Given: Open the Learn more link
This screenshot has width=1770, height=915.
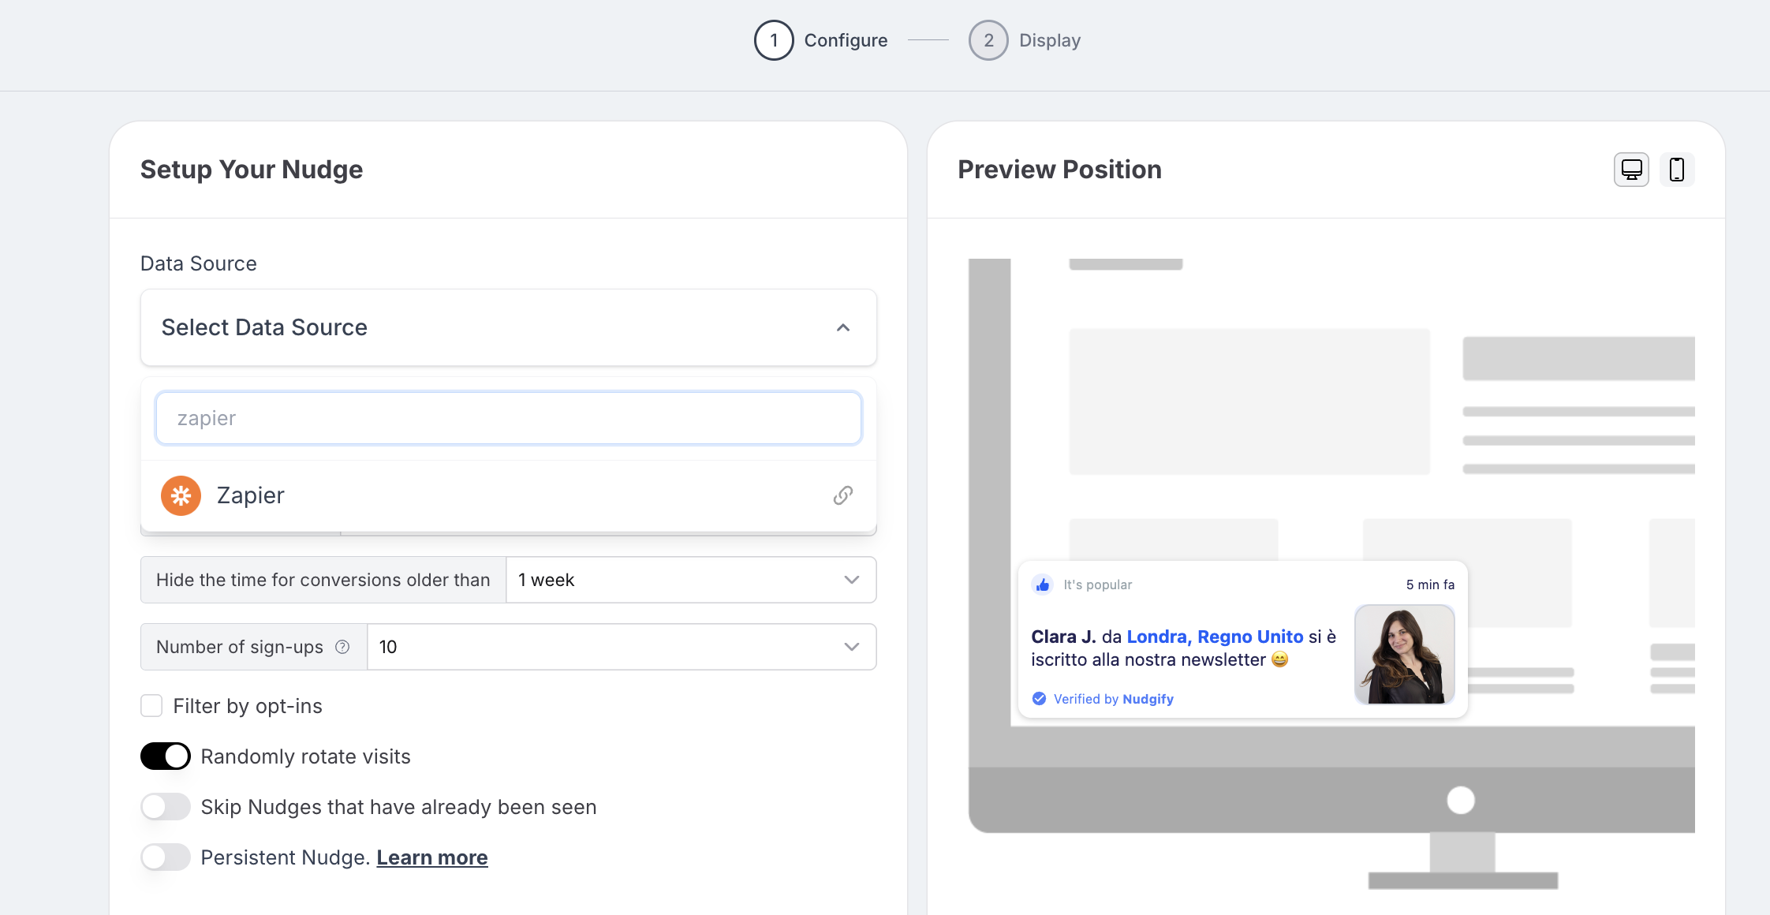Looking at the screenshot, I should coord(432,857).
